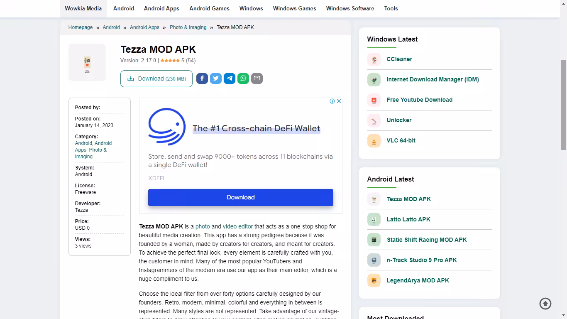The height and width of the screenshot is (319, 567).
Task: Open n-Track Studio 9 Pro APK link
Action: coord(422,260)
